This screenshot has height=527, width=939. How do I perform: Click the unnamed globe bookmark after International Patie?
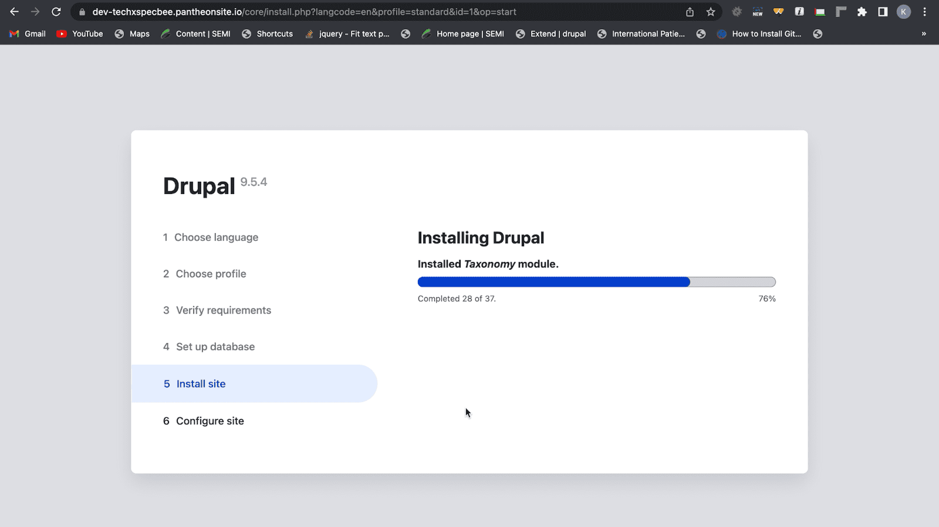701,34
